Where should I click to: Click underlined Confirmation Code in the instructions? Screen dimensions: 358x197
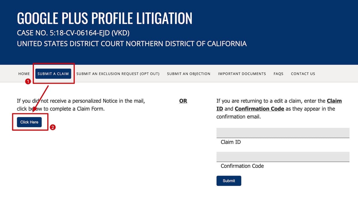[x=259, y=109]
